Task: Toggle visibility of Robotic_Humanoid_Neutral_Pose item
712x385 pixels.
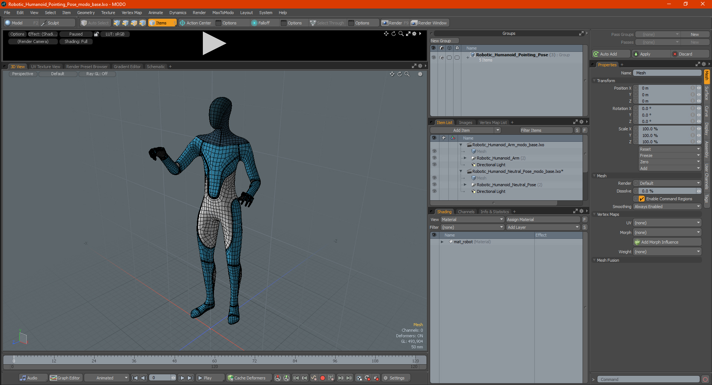Action: pyautogui.click(x=434, y=185)
